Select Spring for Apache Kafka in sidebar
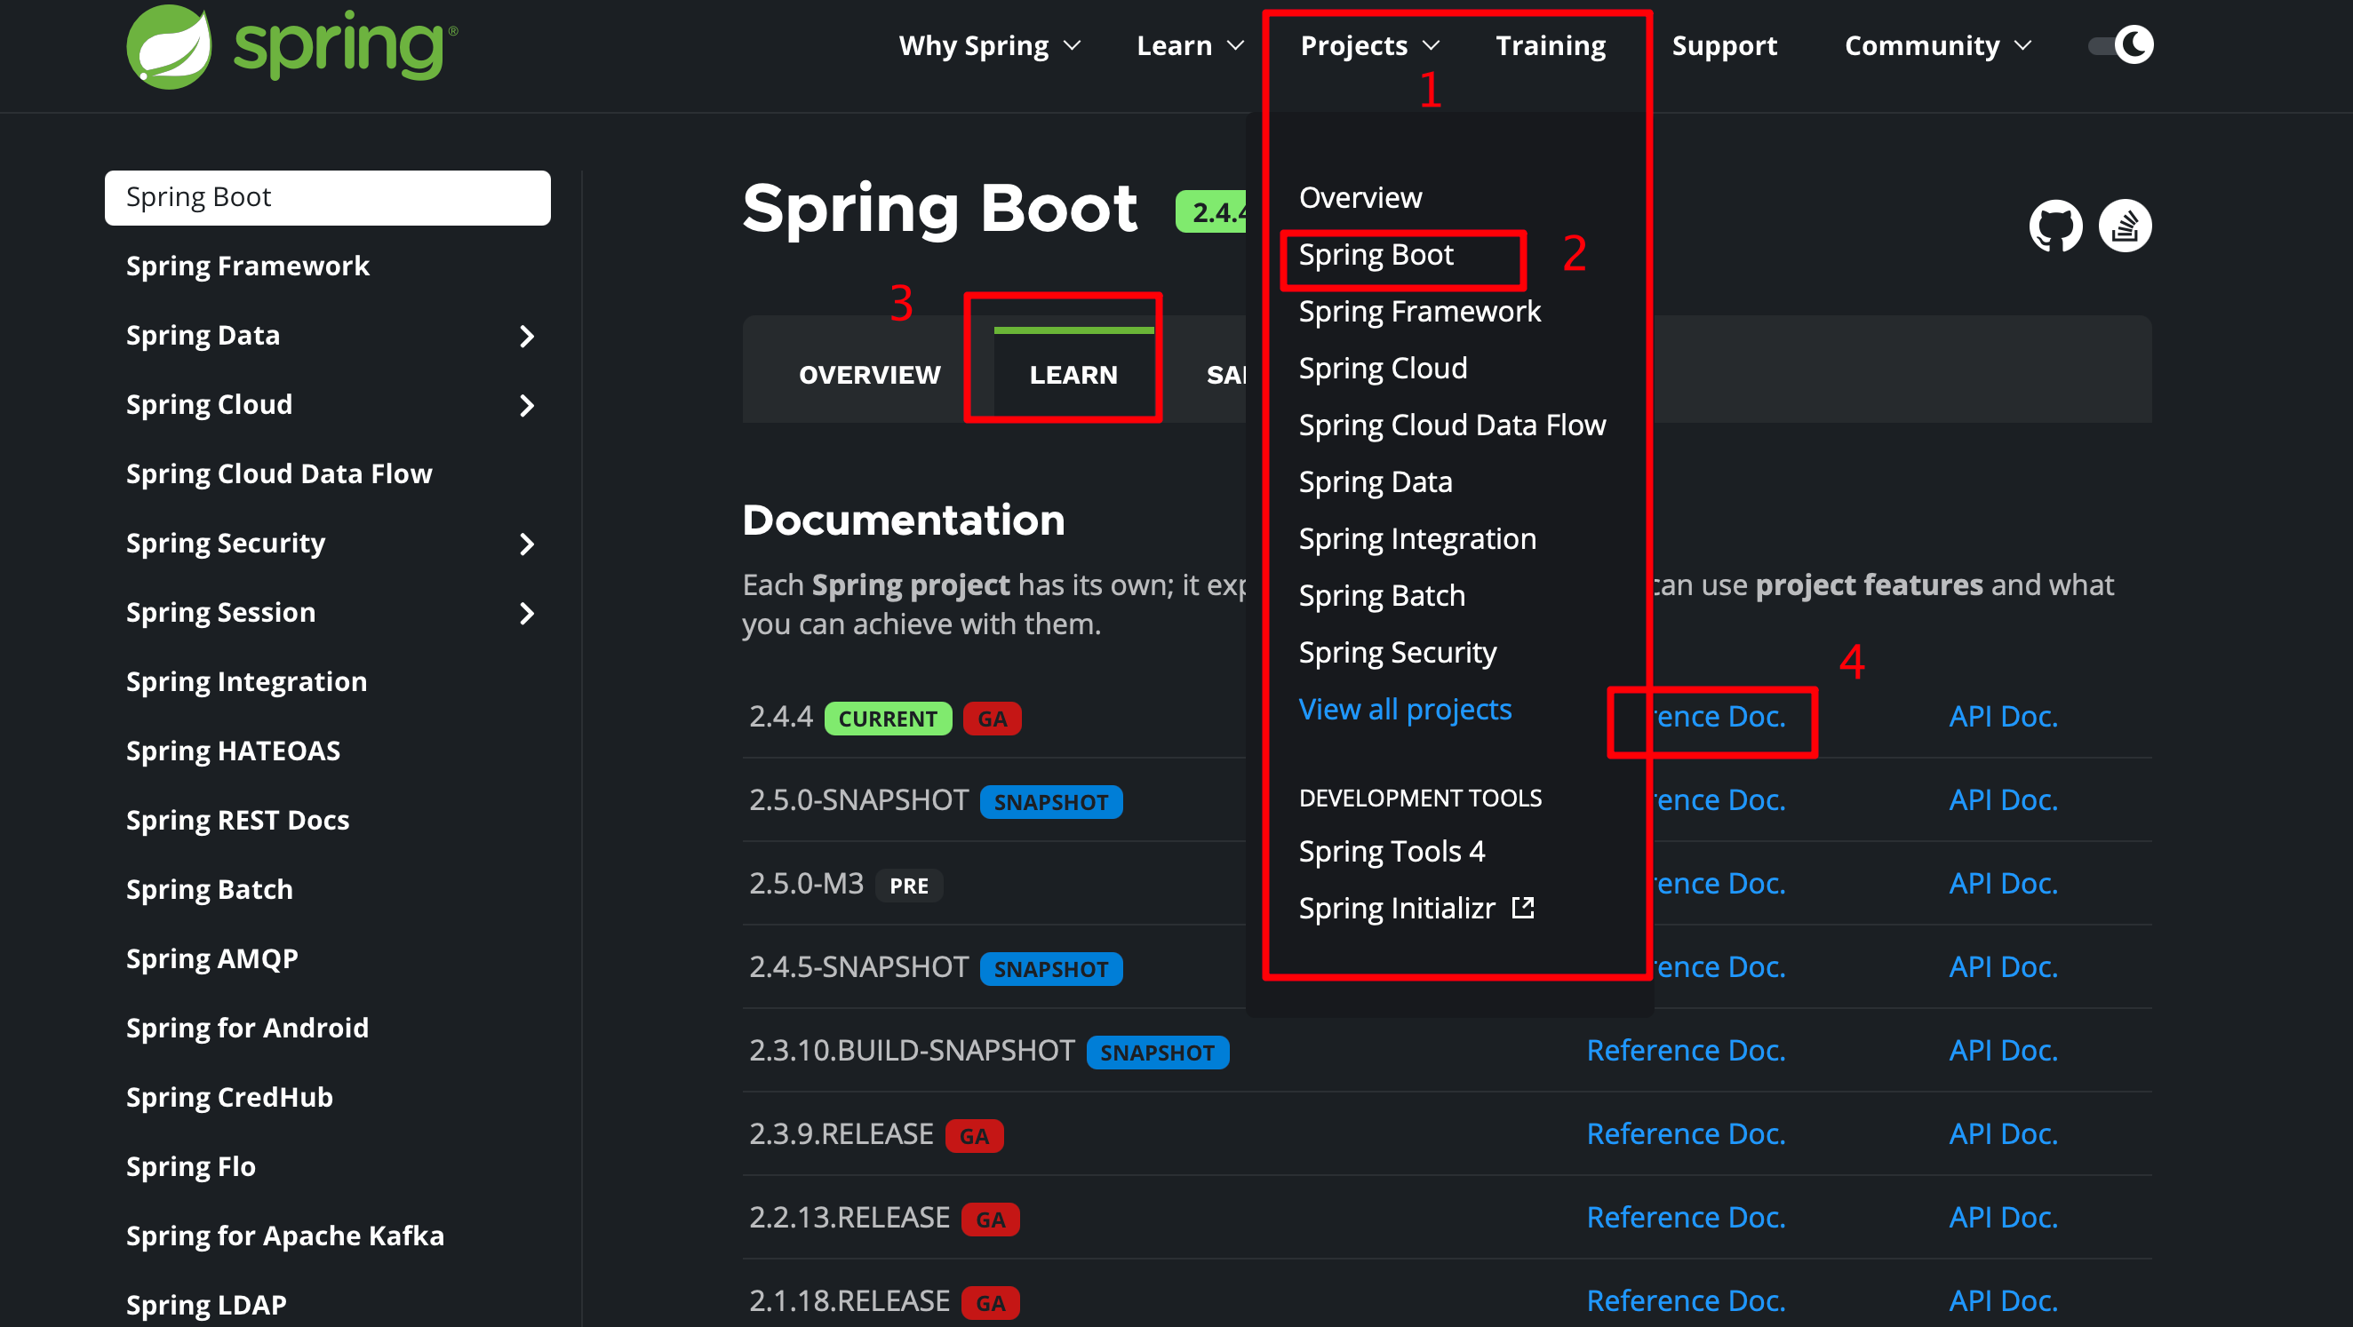Viewport: 2353px width, 1327px height. point(285,1236)
